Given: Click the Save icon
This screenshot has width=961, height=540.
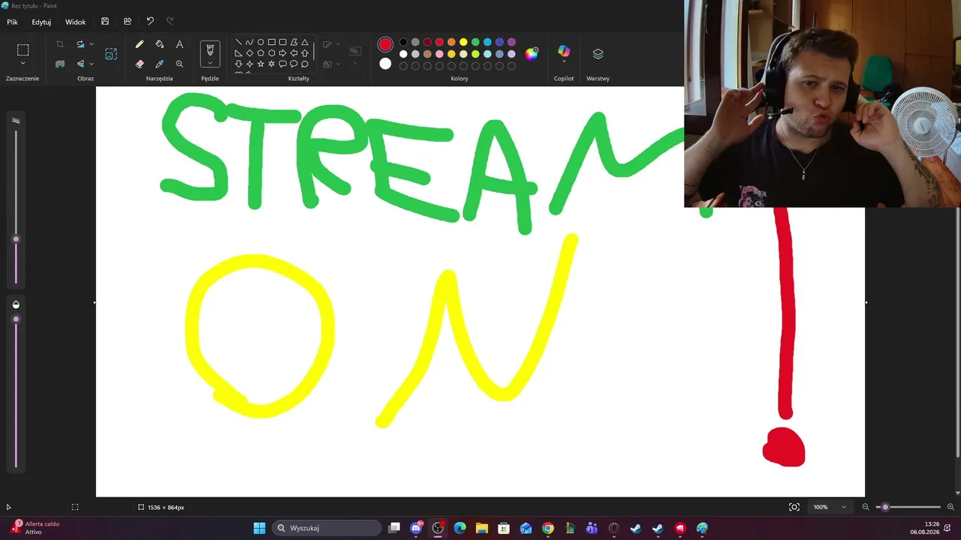Looking at the screenshot, I should pyautogui.click(x=105, y=22).
